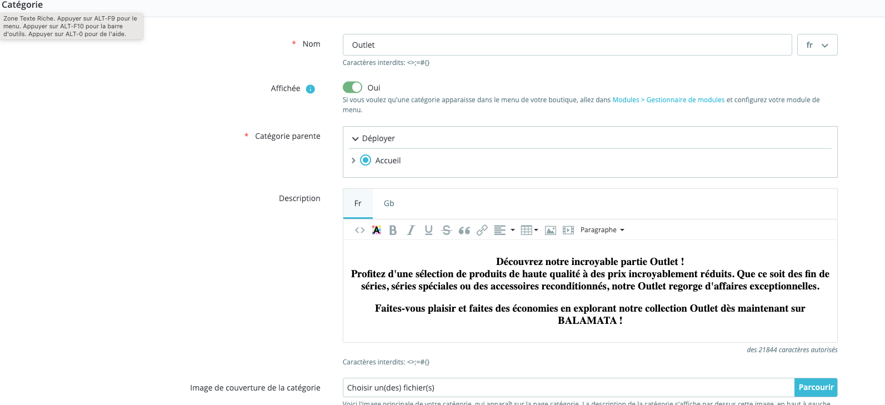Insert media video via toolbar icon

[x=568, y=230]
